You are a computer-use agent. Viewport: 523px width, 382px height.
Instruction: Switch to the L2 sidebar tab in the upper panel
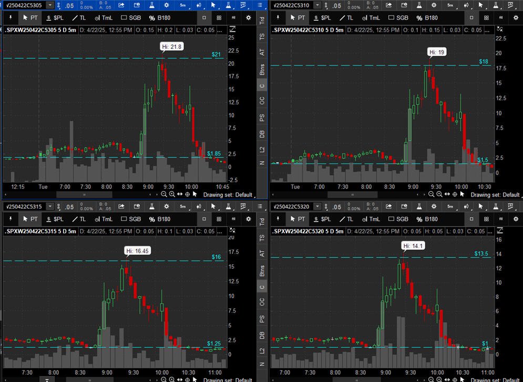coord(262,150)
